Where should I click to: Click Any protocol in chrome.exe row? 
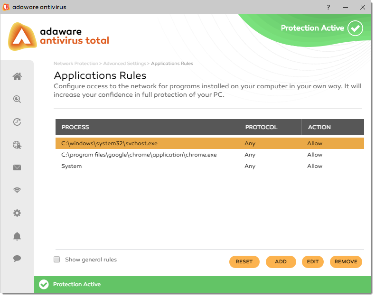(250, 155)
